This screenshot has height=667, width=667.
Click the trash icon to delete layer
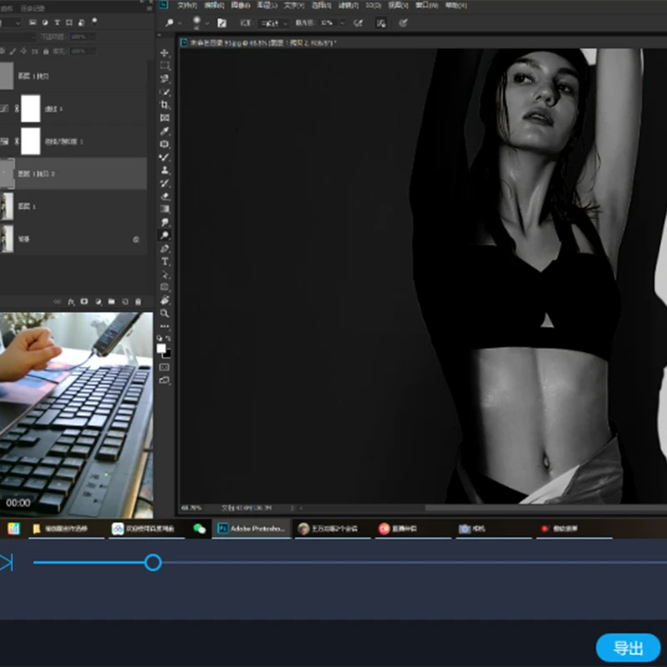pyautogui.click(x=138, y=301)
